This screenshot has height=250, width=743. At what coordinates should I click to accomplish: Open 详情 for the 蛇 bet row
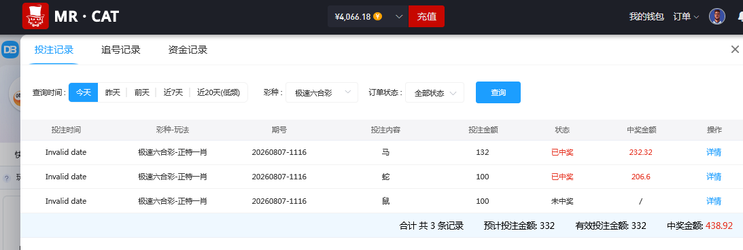pos(714,177)
